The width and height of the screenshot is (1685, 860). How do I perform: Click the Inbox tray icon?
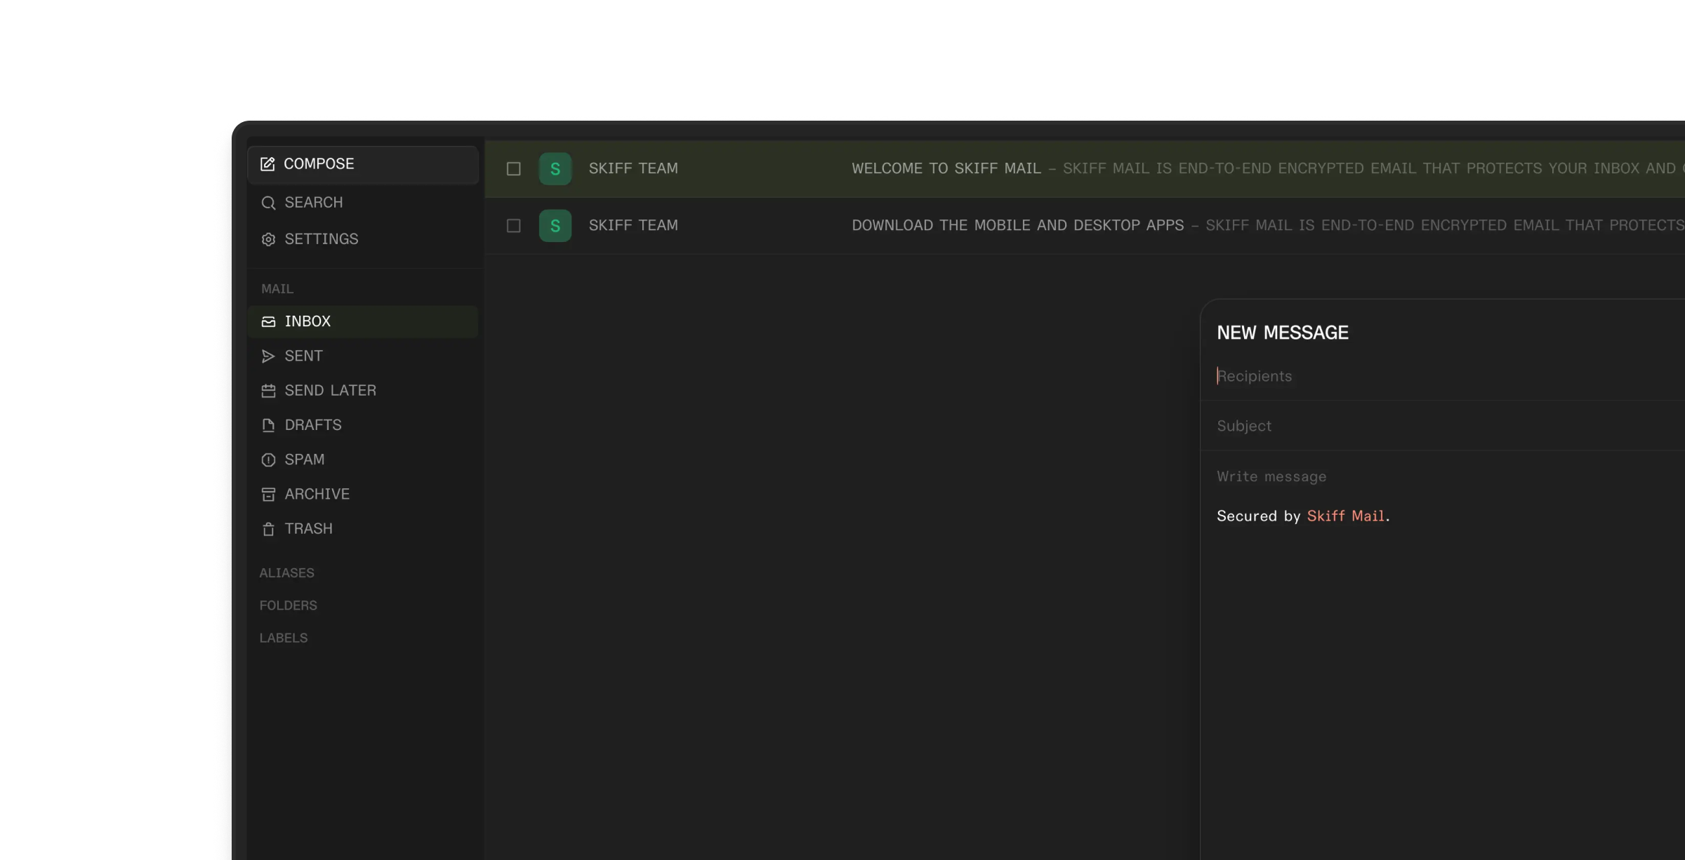pos(268,321)
